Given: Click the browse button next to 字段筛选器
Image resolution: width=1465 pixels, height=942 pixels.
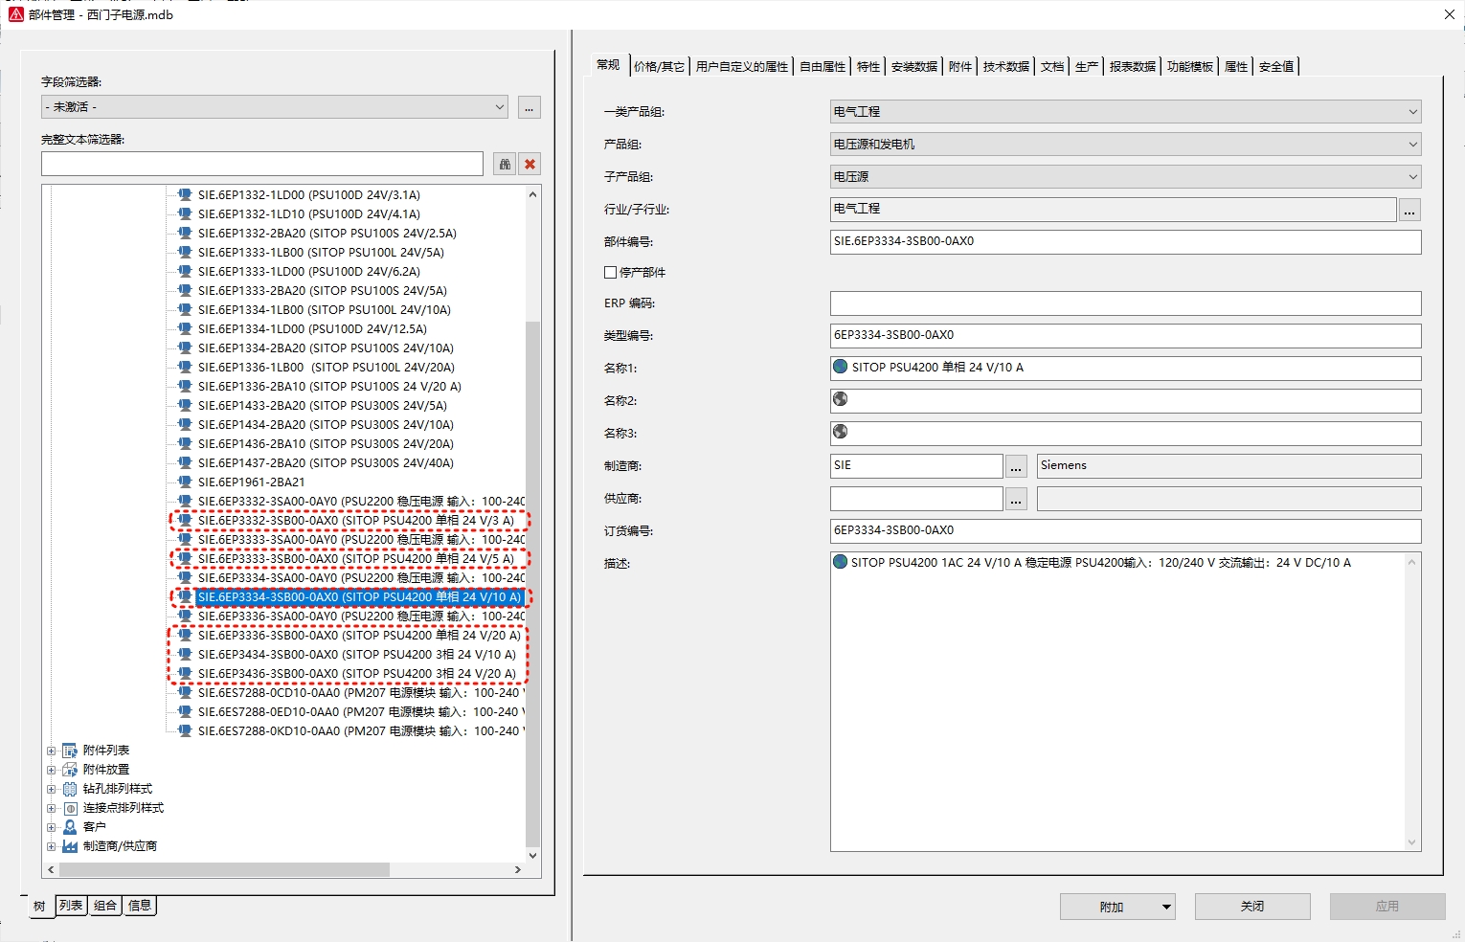Looking at the screenshot, I should [530, 107].
